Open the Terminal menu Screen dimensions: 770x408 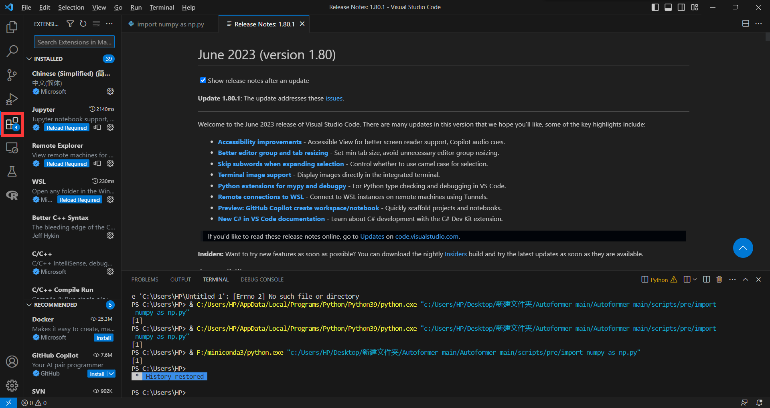162,7
